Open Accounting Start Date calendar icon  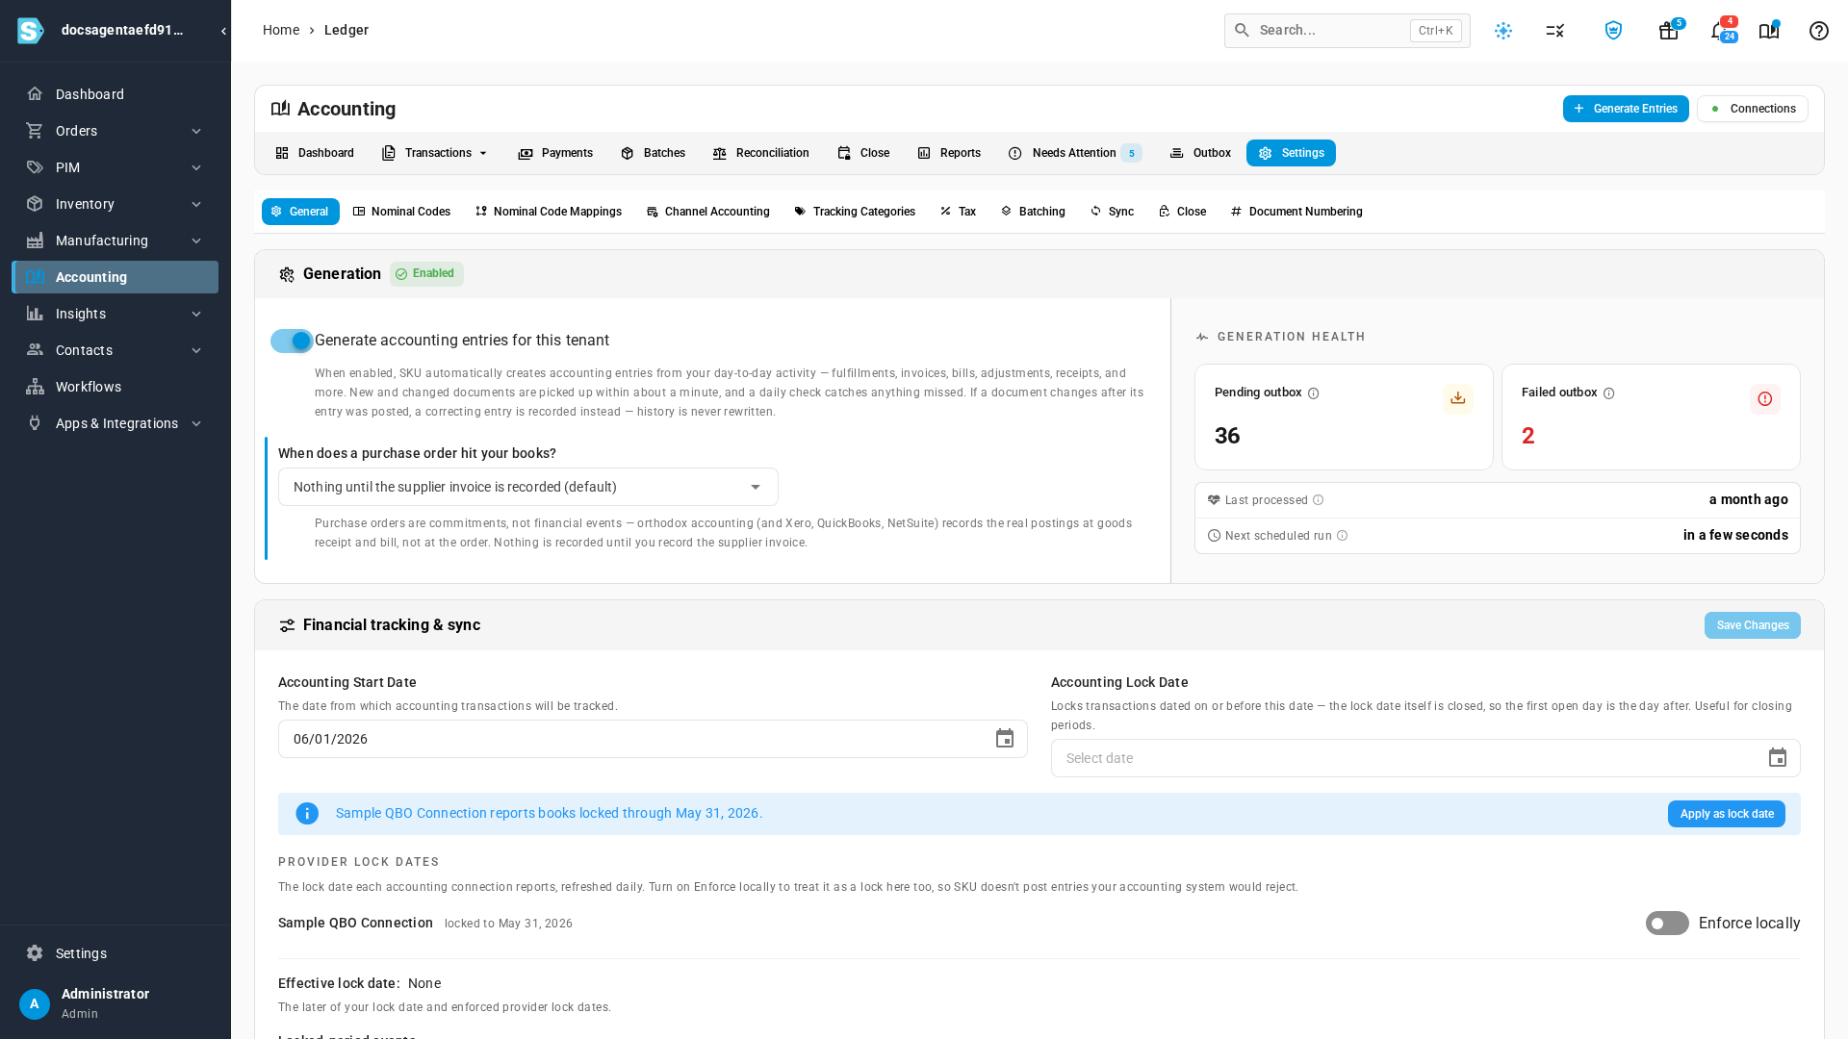click(1005, 739)
